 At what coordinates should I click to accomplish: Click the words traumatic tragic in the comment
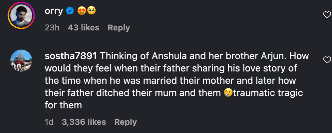point(268,93)
